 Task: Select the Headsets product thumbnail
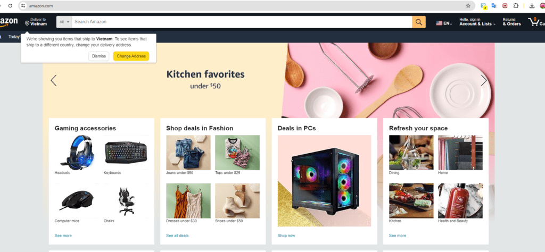77,153
